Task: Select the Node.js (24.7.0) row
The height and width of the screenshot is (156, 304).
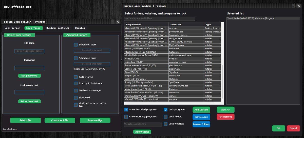Action: (173, 58)
